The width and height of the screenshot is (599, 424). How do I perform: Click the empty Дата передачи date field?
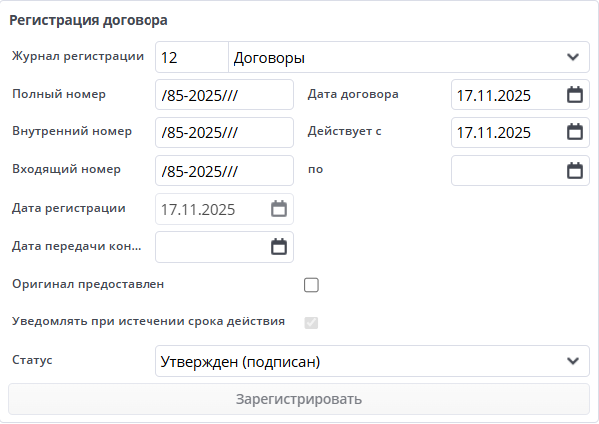(211, 247)
